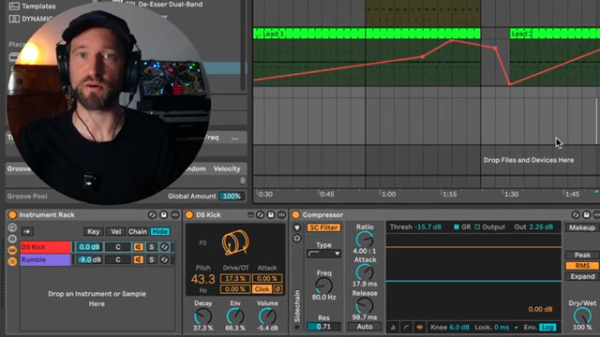Adjust the DS Kick Env knob
The height and width of the screenshot is (337, 600).
tap(235, 316)
